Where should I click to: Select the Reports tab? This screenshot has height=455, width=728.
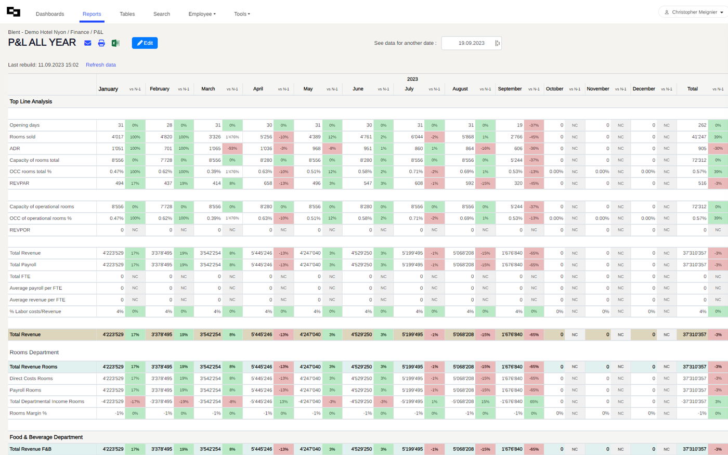[x=92, y=14]
